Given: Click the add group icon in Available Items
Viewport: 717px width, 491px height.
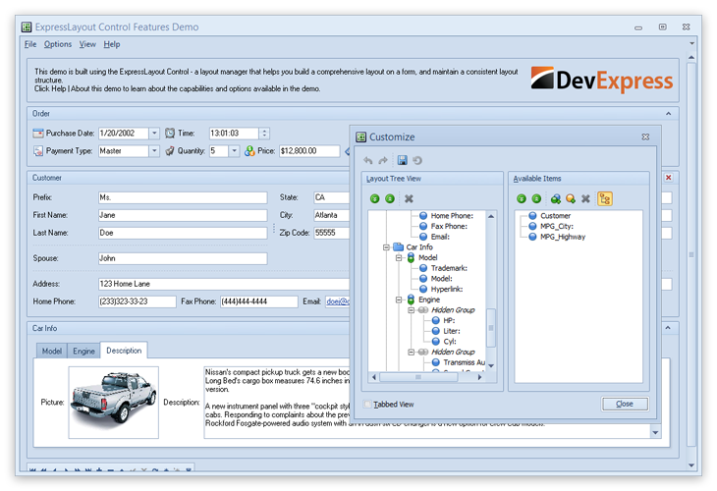Looking at the screenshot, I should 556,198.
